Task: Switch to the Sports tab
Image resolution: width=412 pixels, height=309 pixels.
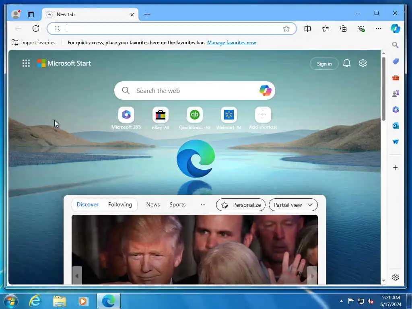Action: pos(177,205)
